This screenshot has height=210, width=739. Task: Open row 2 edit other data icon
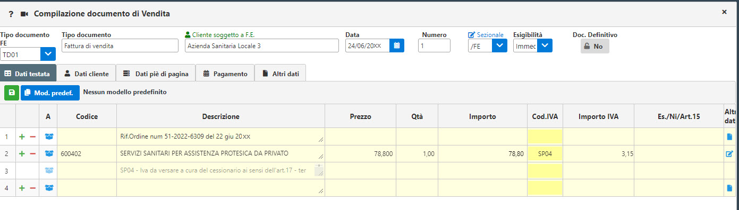click(x=729, y=154)
